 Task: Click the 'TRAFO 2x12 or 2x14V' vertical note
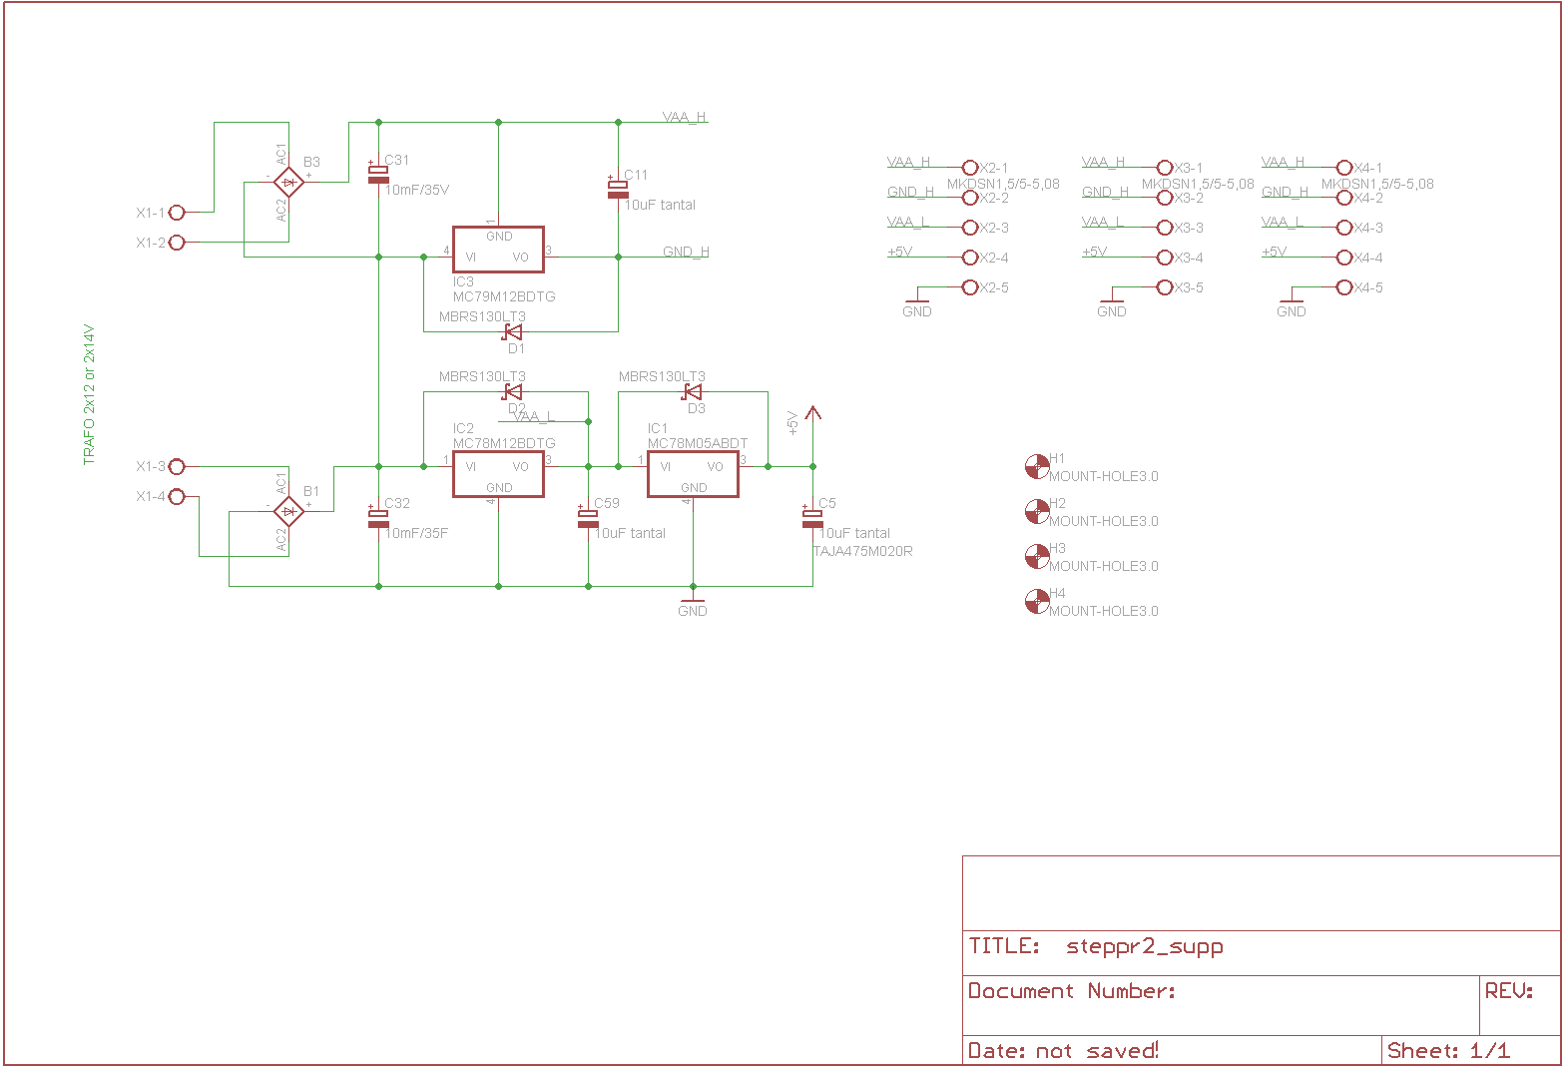click(x=88, y=394)
